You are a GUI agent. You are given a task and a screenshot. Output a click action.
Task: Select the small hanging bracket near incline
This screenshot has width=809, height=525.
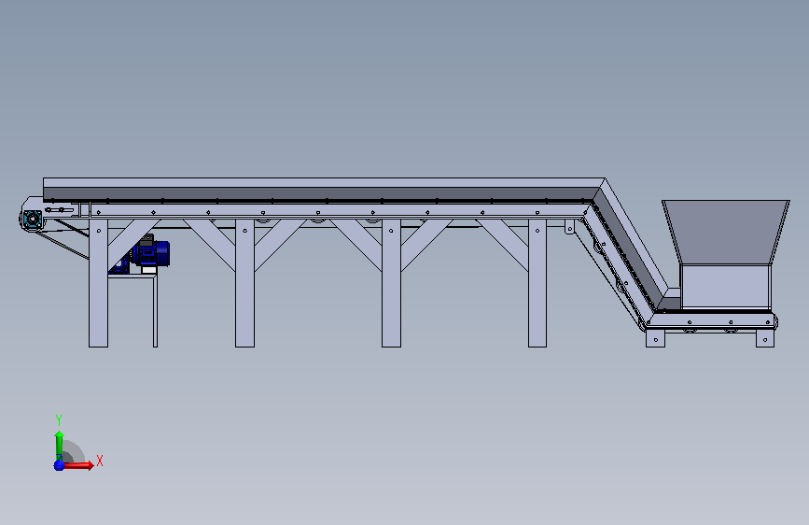click(x=569, y=227)
